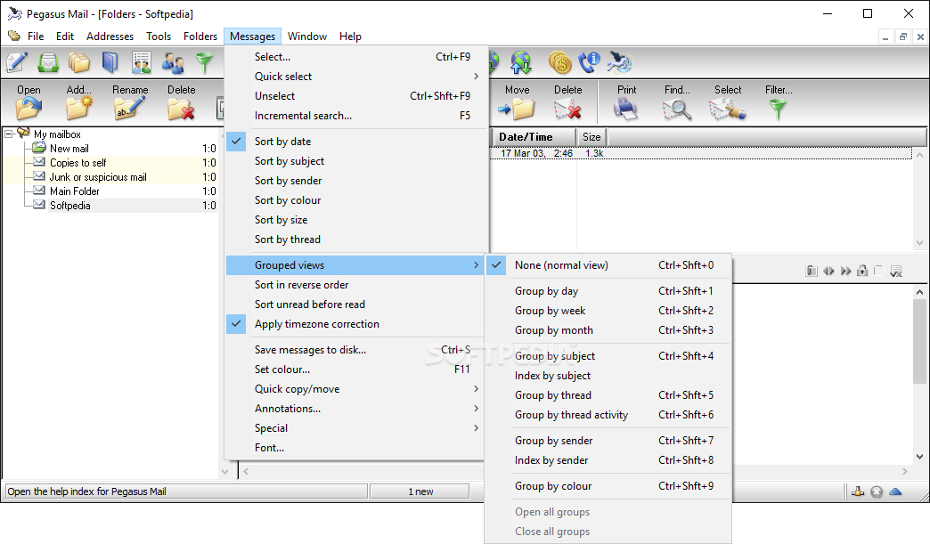The image size is (930, 544).
Task: Click the padlock icon in preview bar
Action: click(x=862, y=271)
